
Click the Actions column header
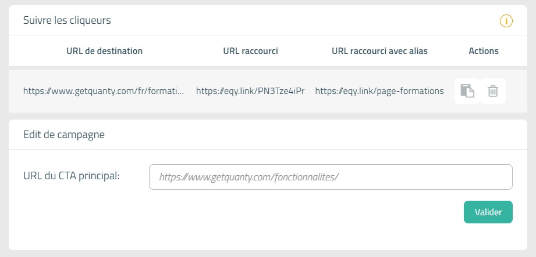point(484,51)
